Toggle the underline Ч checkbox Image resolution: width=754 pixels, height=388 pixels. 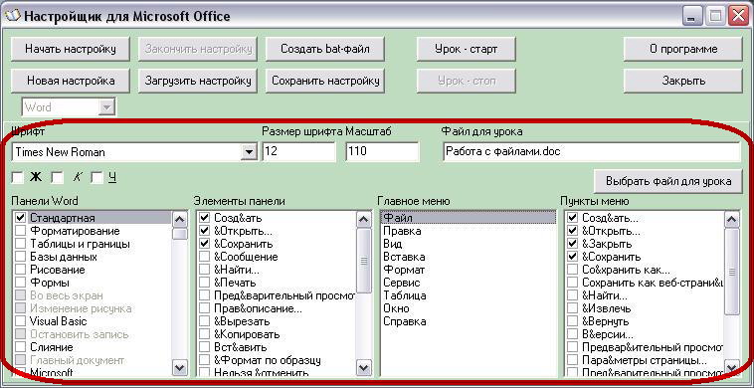97,178
